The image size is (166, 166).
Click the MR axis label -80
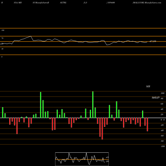coord(162,141)
